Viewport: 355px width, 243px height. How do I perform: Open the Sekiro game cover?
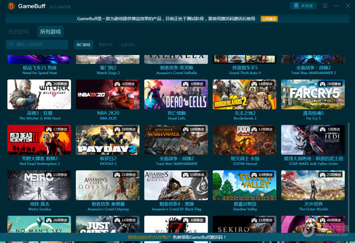tap(244, 224)
